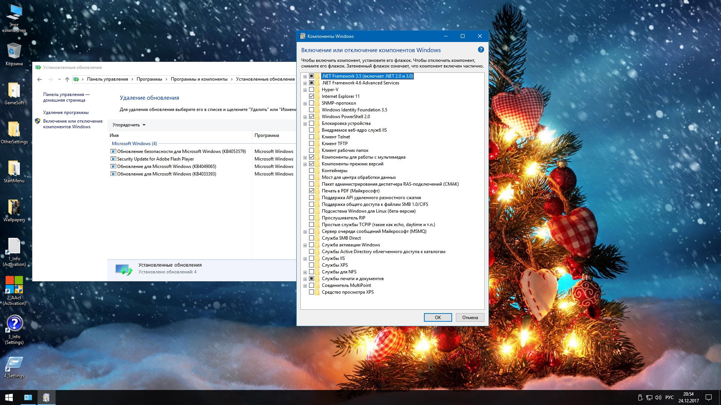
Task: Select update KB4053579 in the list
Action: [x=181, y=151]
